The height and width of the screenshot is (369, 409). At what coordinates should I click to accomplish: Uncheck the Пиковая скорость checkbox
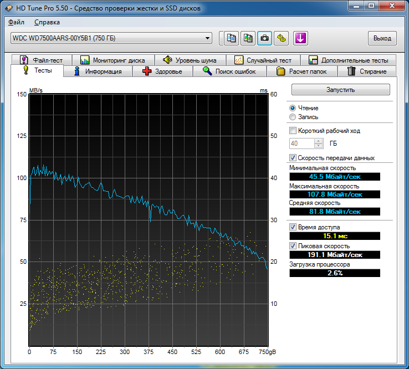coord(293,245)
